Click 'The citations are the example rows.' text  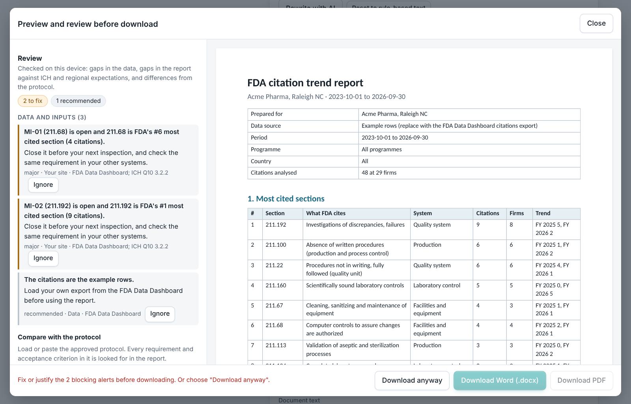click(x=79, y=279)
